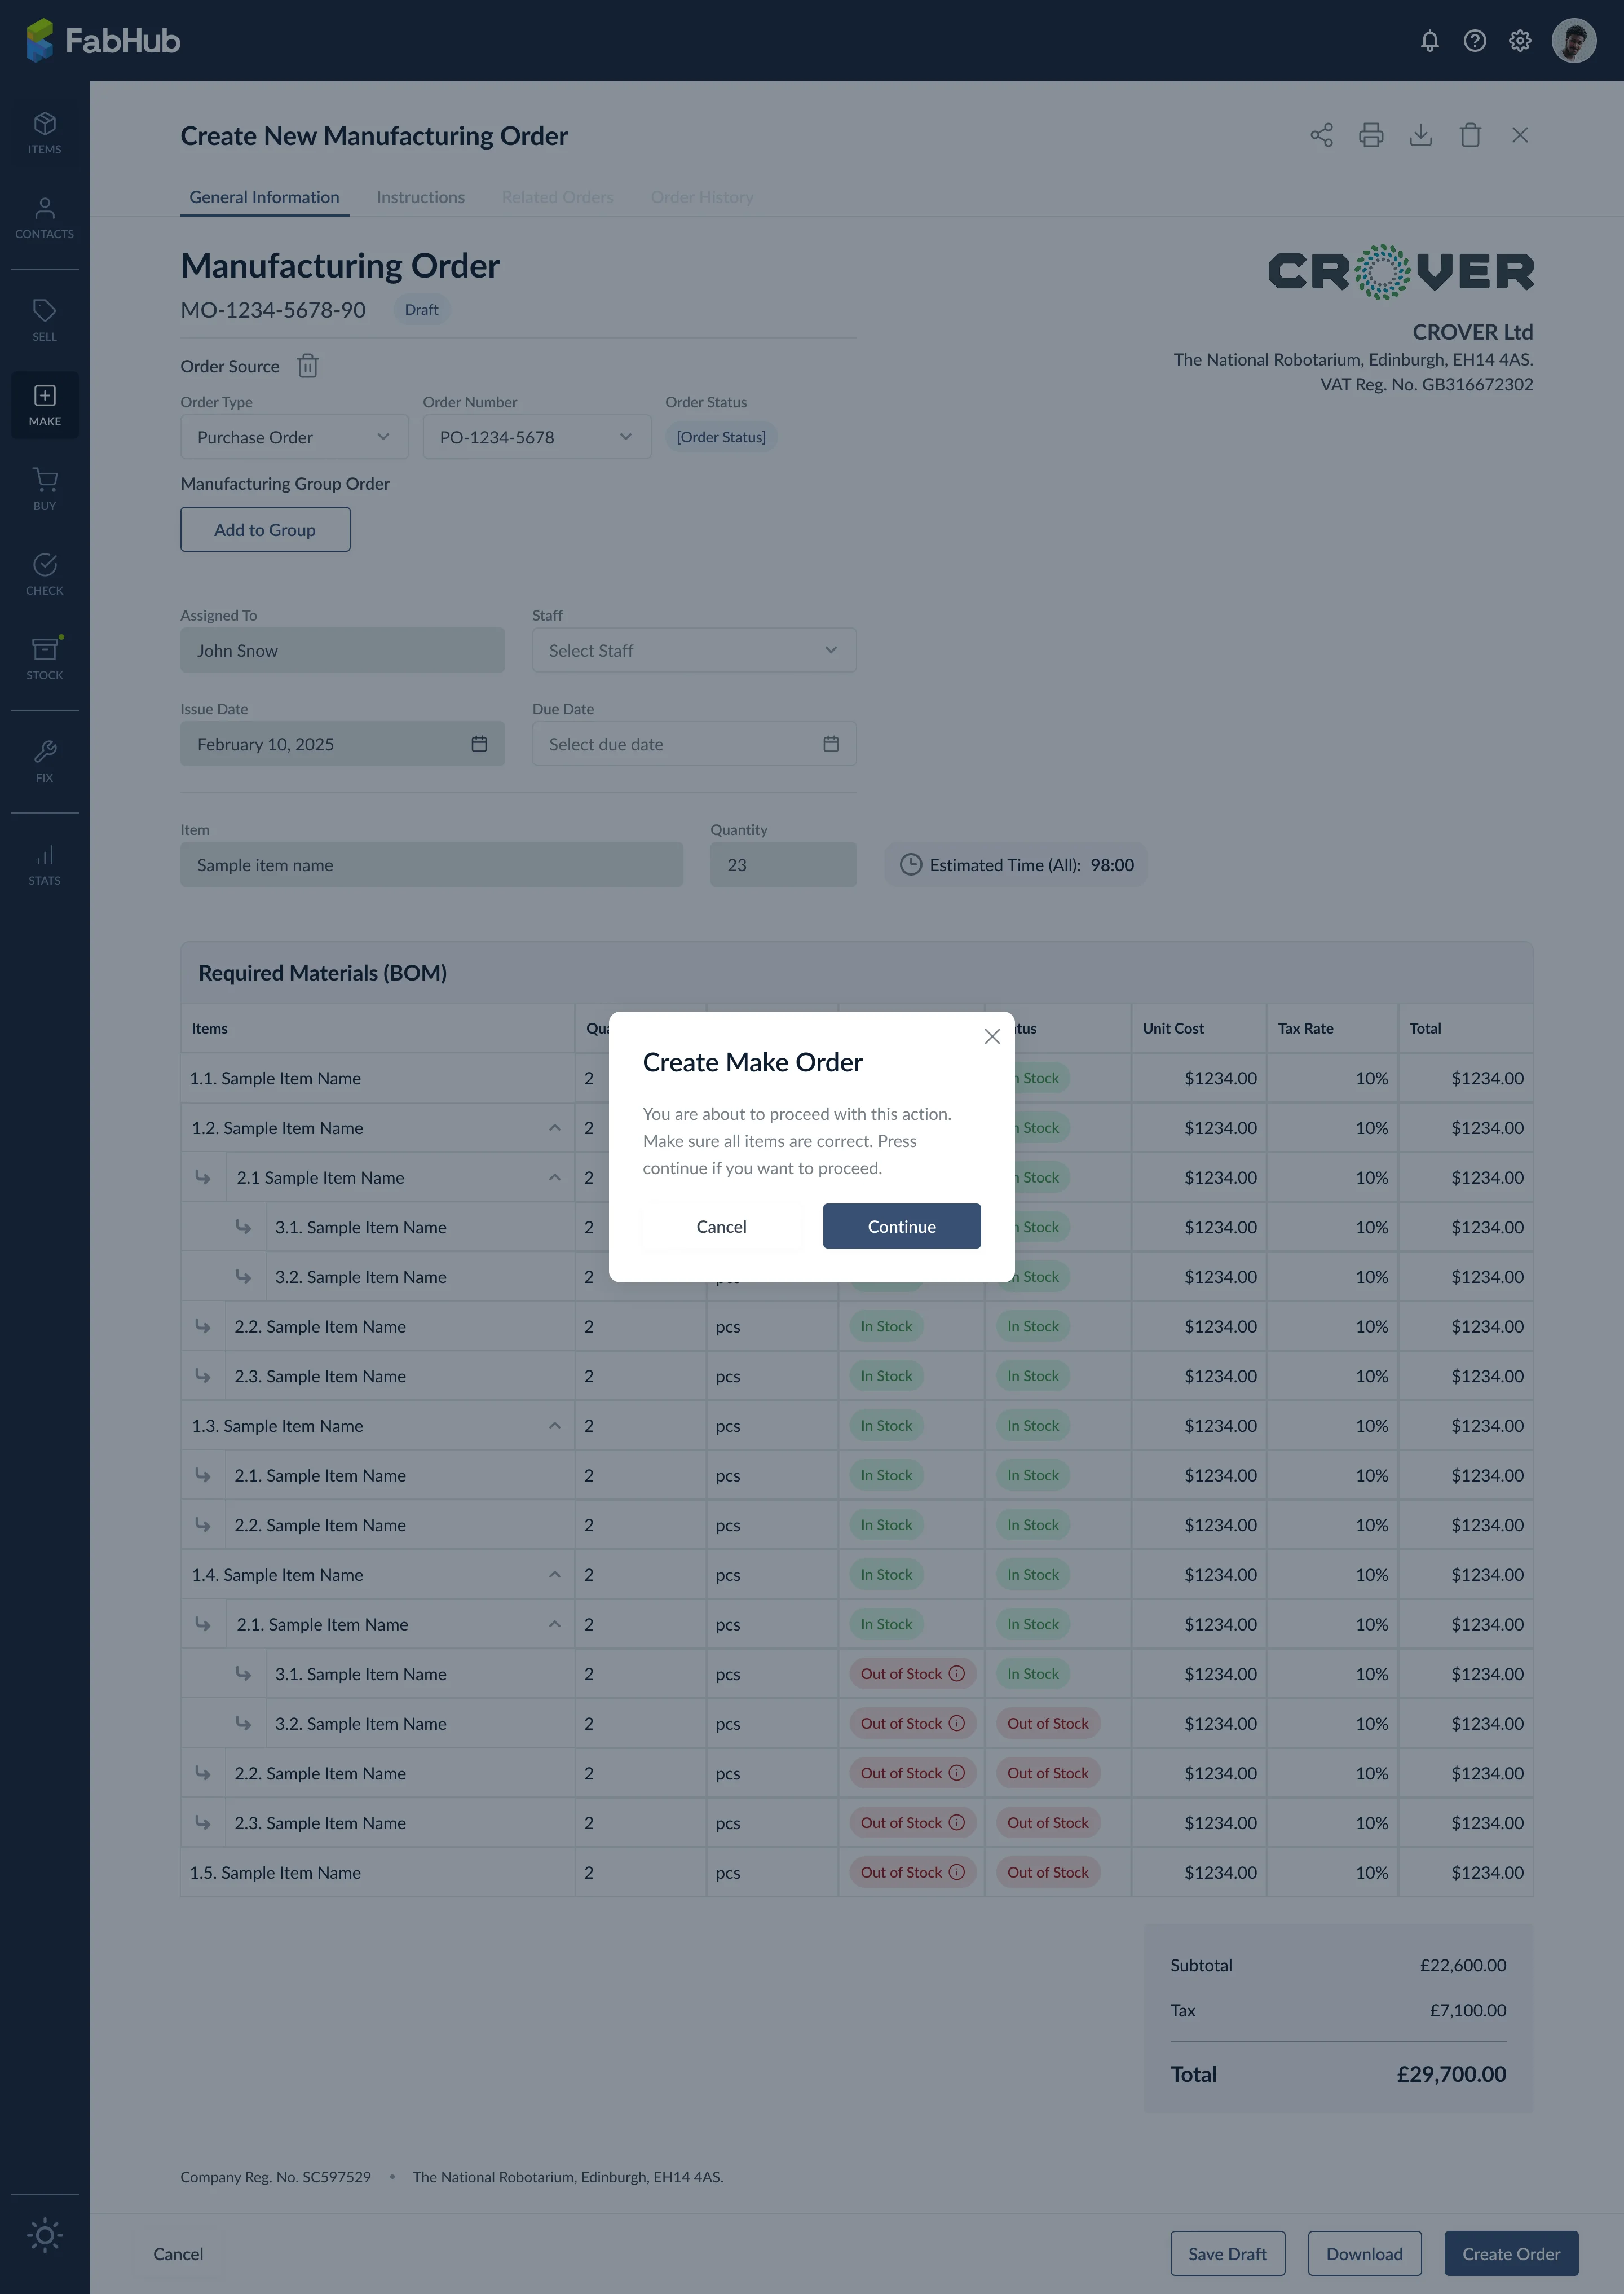Click info icon on 1.5 Out of Stock
This screenshot has width=1624, height=2294.
pyautogui.click(x=956, y=1872)
